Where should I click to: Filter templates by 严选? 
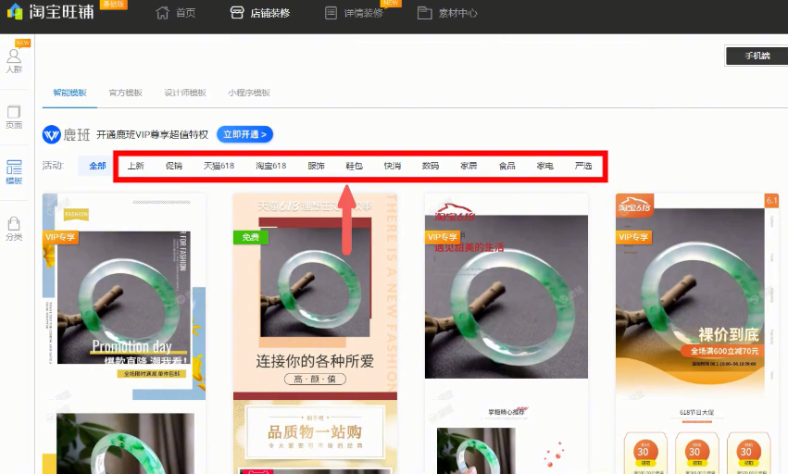click(583, 166)
